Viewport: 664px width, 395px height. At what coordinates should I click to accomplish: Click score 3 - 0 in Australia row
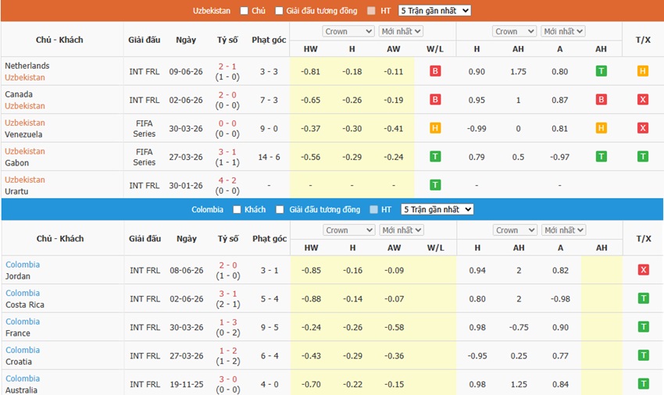(x=228, y=379)
